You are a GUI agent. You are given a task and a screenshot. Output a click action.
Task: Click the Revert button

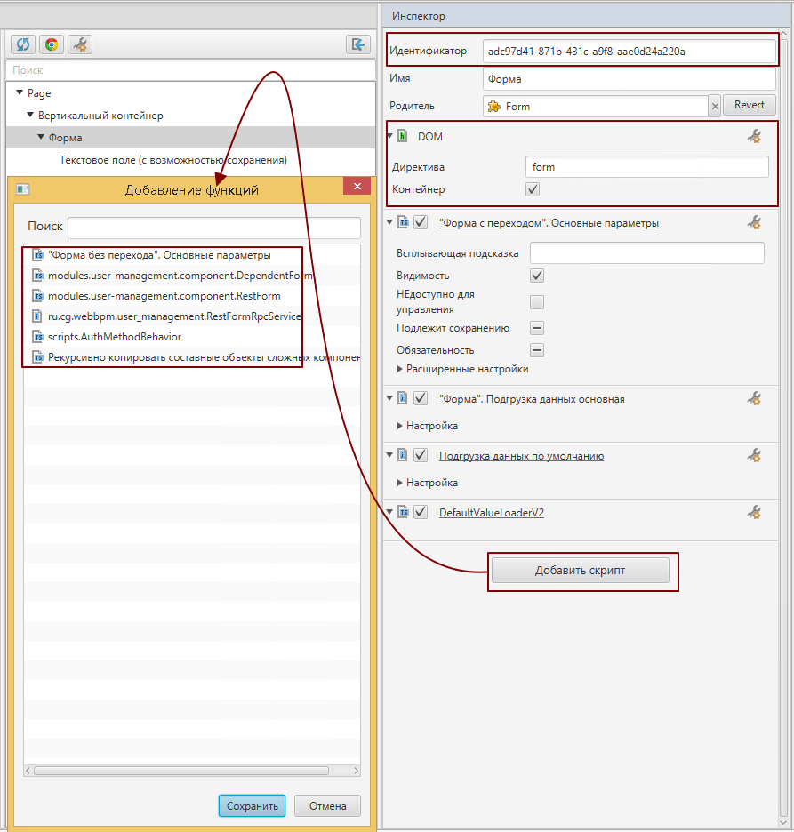(750, 105)
